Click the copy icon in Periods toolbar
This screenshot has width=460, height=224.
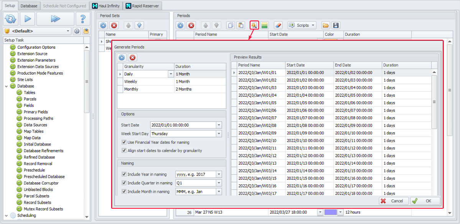(230, 25)
